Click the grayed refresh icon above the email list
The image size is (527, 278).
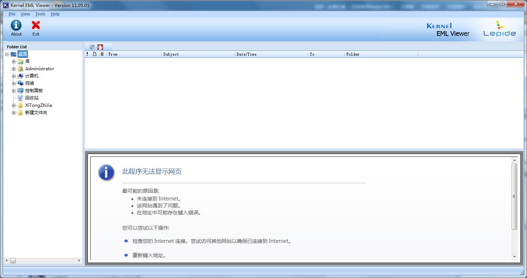[x=92, y=47]
